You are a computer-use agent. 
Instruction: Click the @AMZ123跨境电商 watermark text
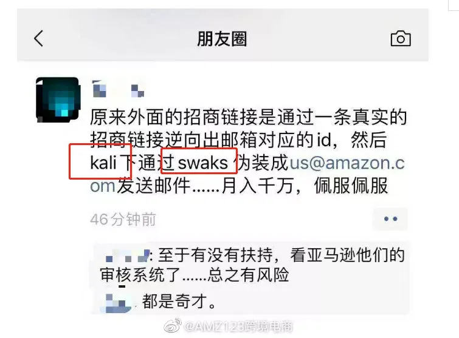pos(238,326)
